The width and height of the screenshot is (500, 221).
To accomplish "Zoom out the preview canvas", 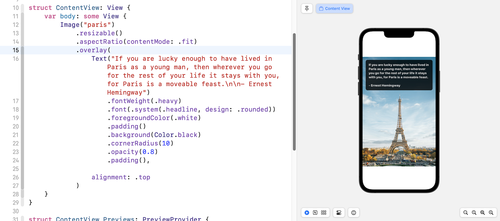I will pos(466,213).
